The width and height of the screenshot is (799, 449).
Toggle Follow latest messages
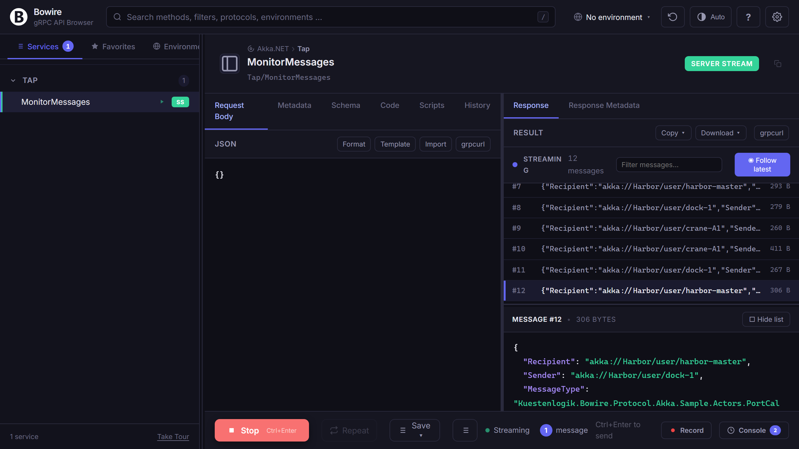tap(762, 165)
